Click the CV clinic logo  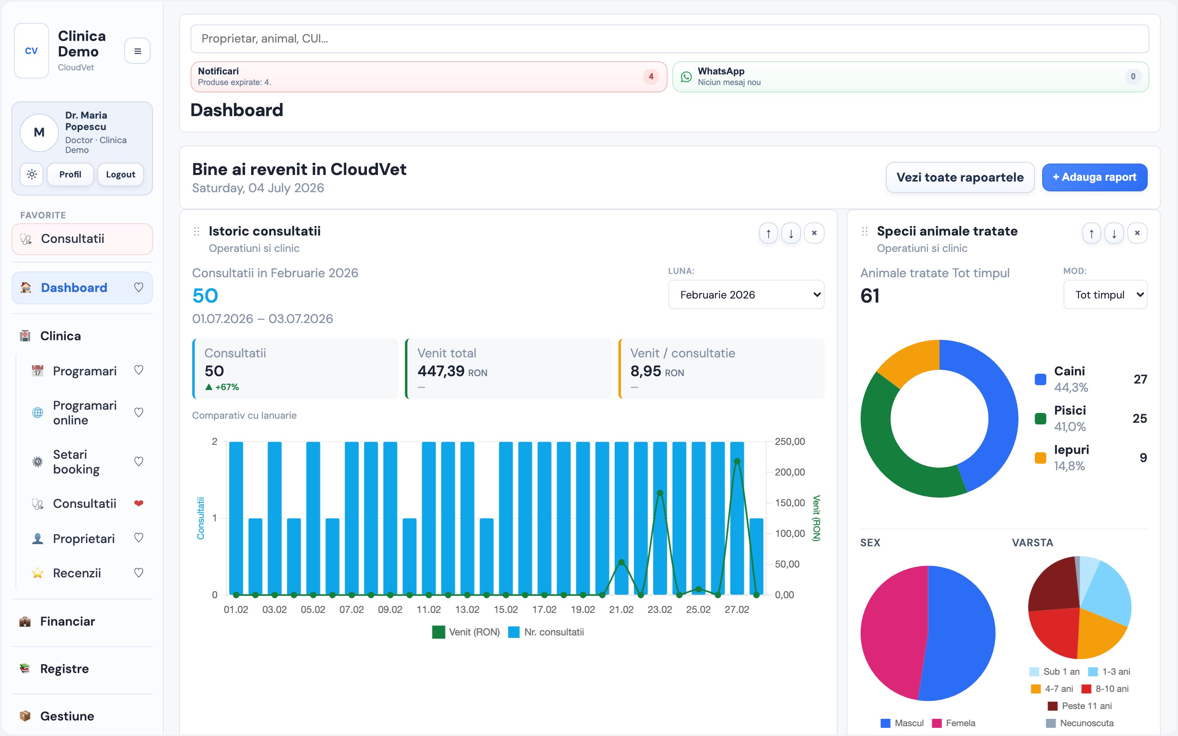tap(31, 51)
